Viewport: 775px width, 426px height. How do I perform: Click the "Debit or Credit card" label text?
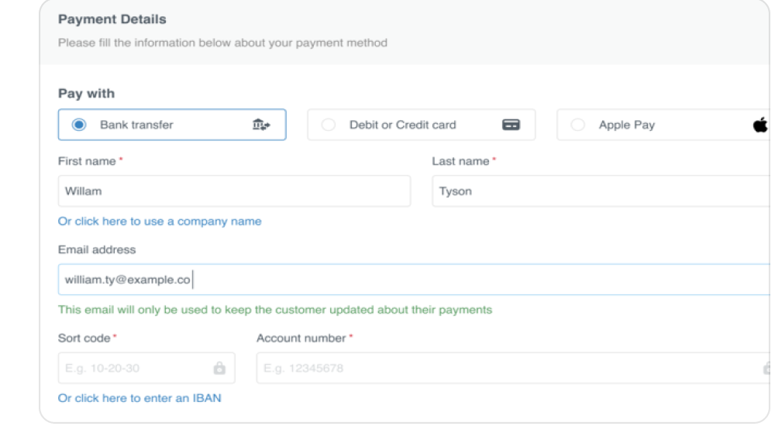402,125
